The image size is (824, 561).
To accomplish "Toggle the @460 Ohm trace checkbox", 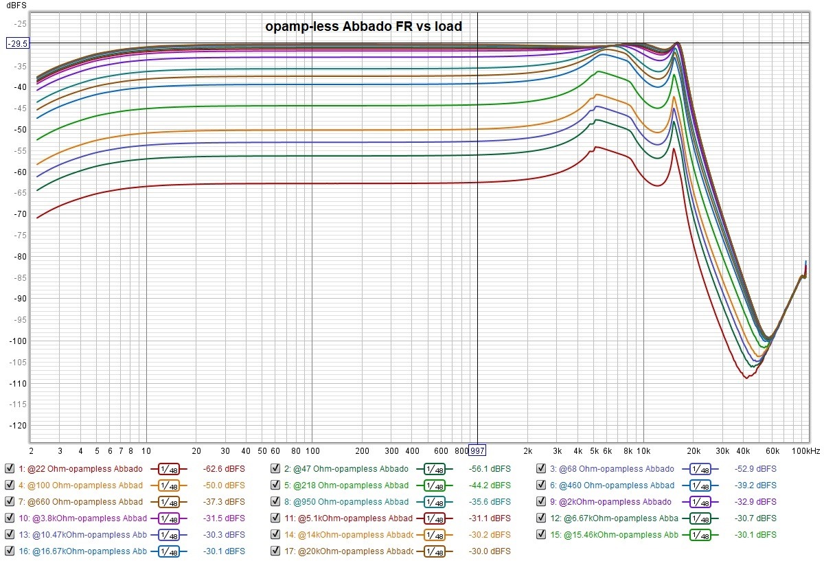I will click(541, 485).
